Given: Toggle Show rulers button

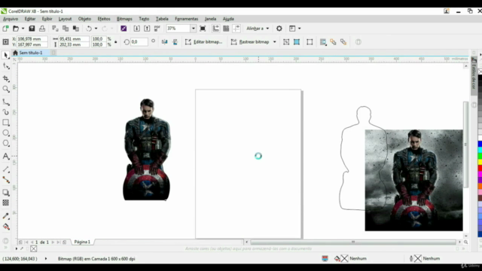Looking at the screenshot, I should [x=216, y=29].
